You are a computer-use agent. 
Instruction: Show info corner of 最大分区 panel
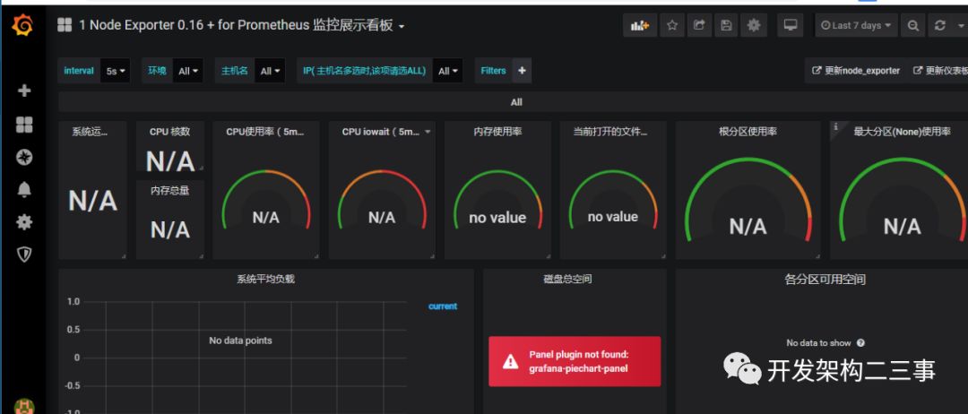(836, 126)
